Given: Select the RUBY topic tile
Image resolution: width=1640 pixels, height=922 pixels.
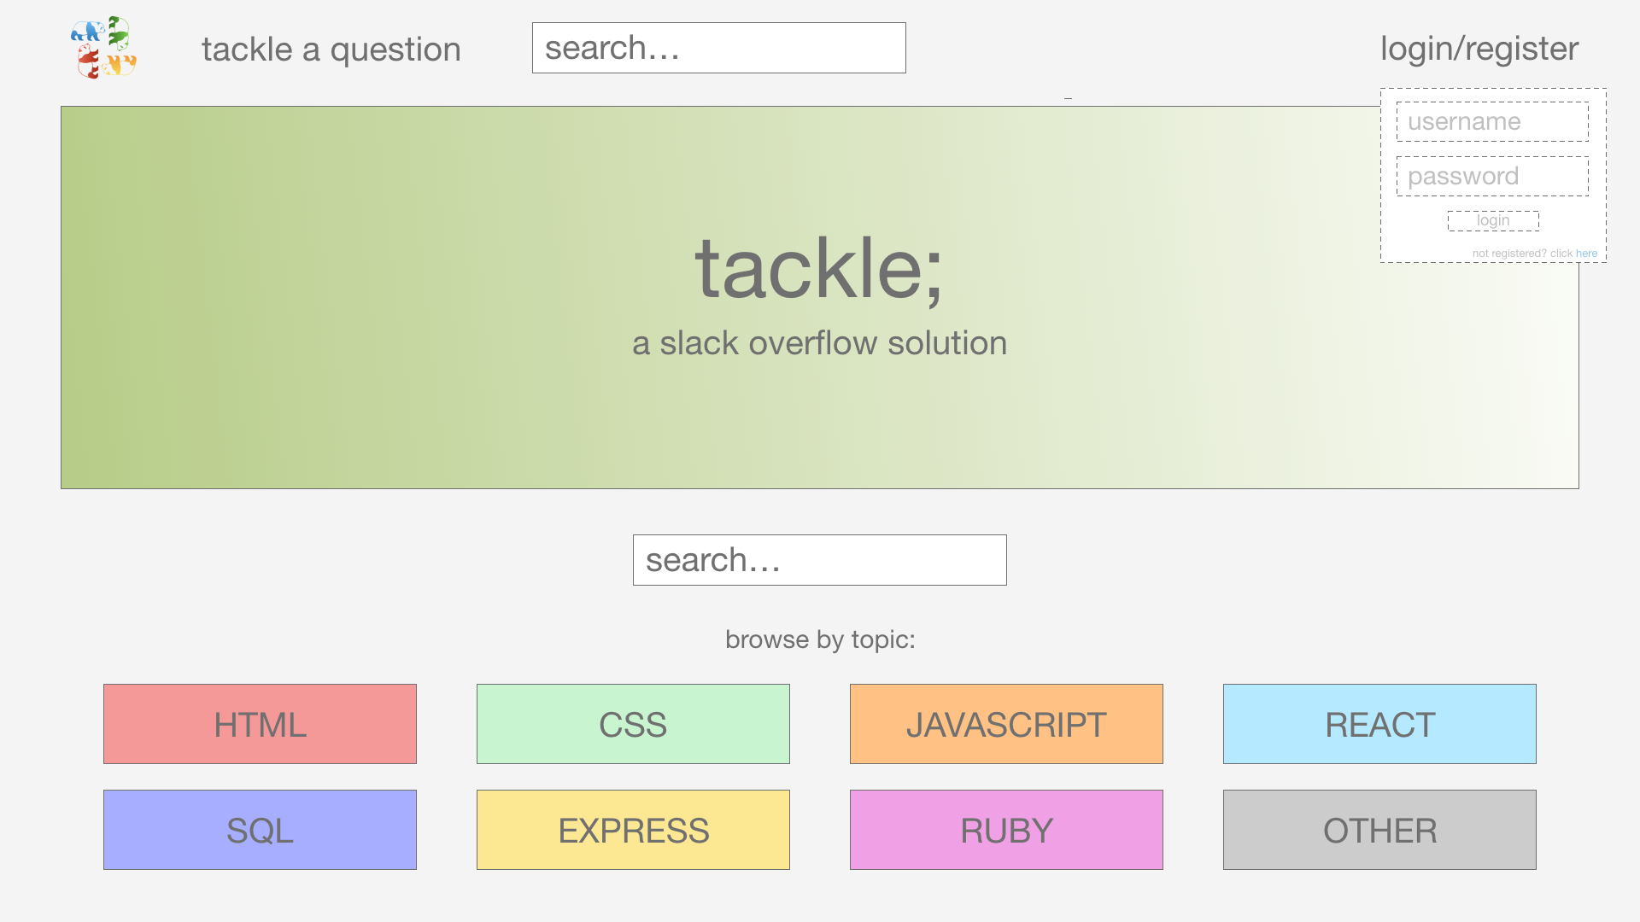Looking at the screenshot, I should pyautogui.click(x=1006, y=830).
